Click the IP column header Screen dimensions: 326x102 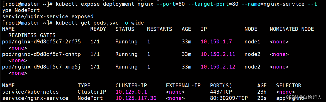(x=204, y=29)
